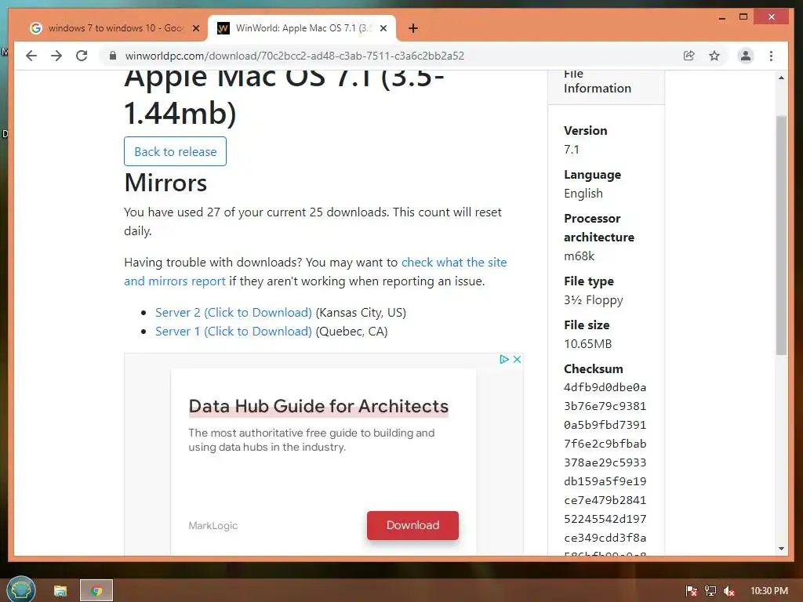Click checksum line 4dfb9d0dbe0a
803x602 pixels.
pyautogui.click(x=605, y=387)
